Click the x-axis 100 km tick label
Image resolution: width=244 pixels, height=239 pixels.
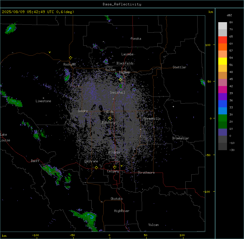[x=182, y=235]
